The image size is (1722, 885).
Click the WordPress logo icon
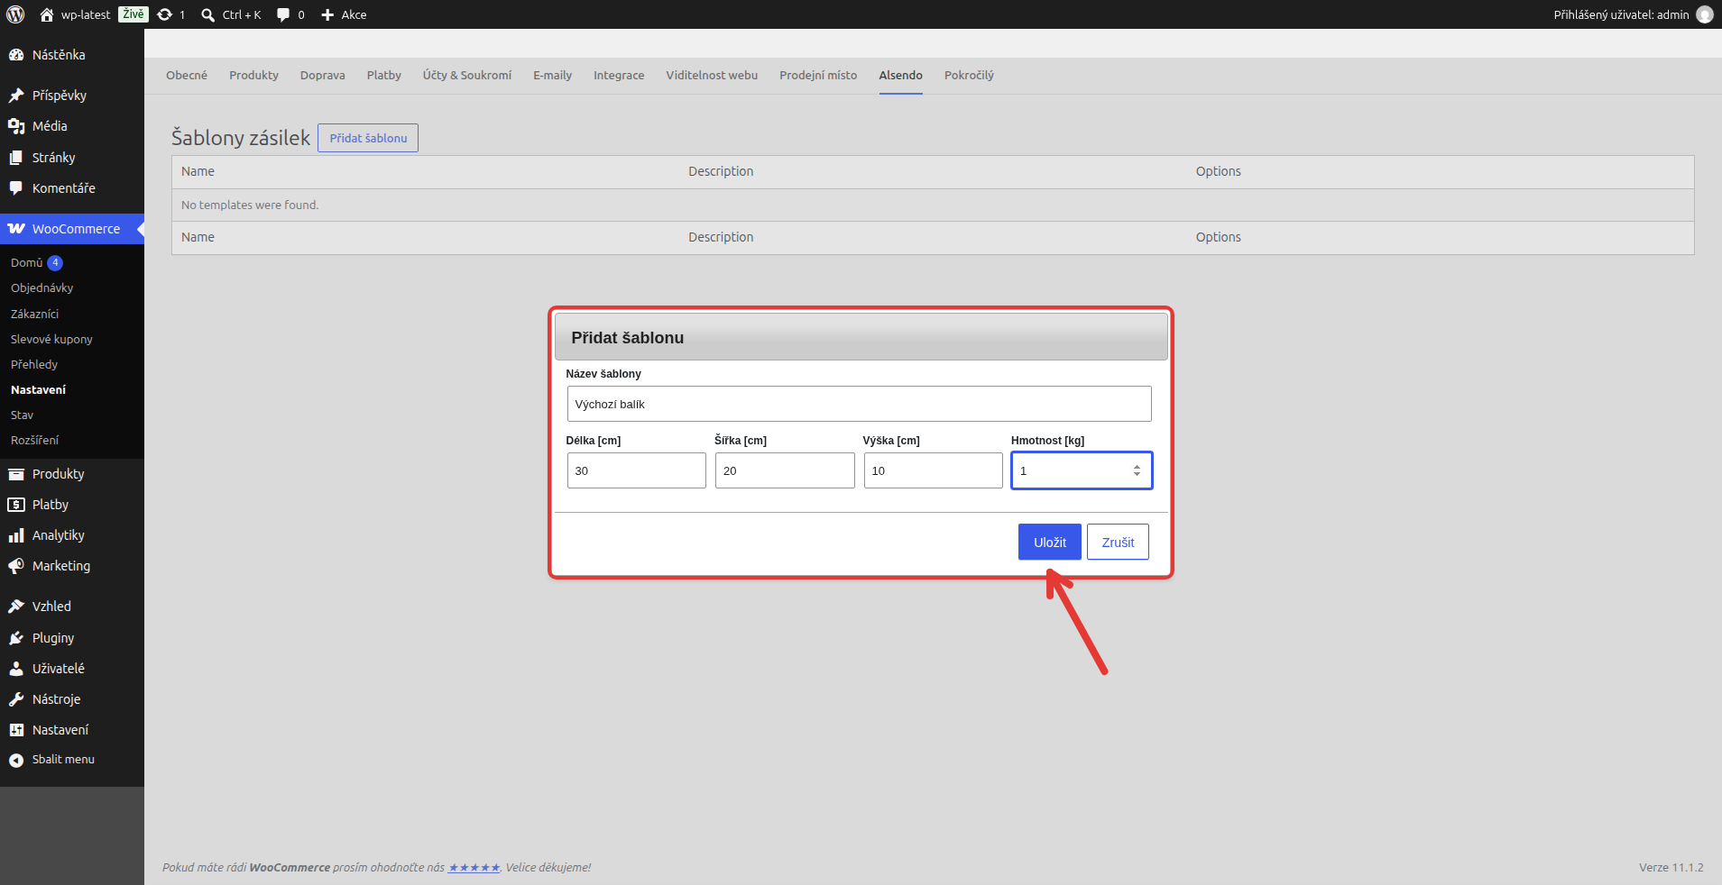15,14
